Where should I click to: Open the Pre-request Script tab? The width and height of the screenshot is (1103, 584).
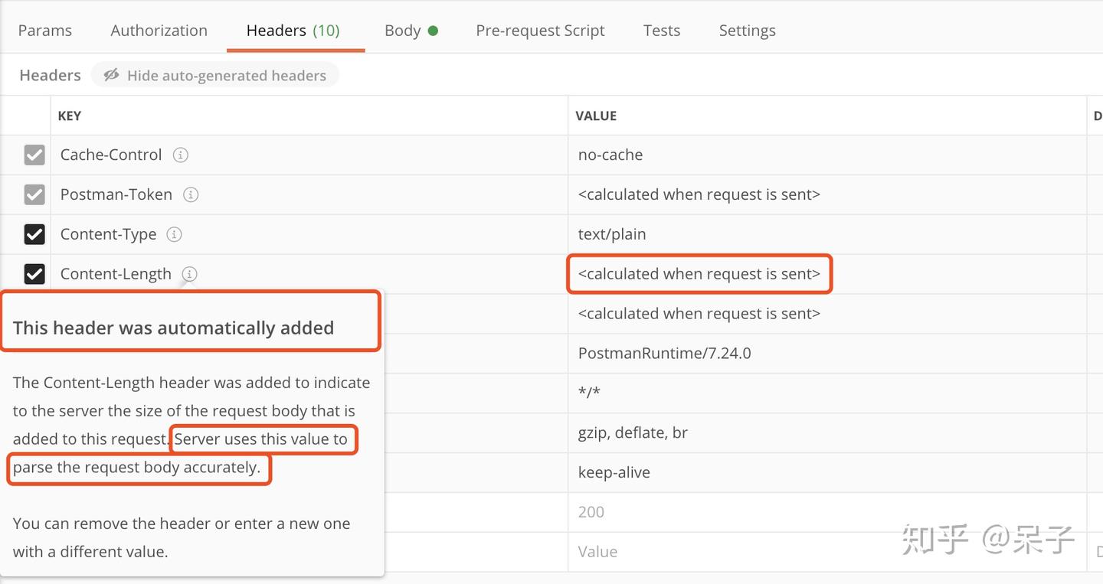[x=540, y=30]
